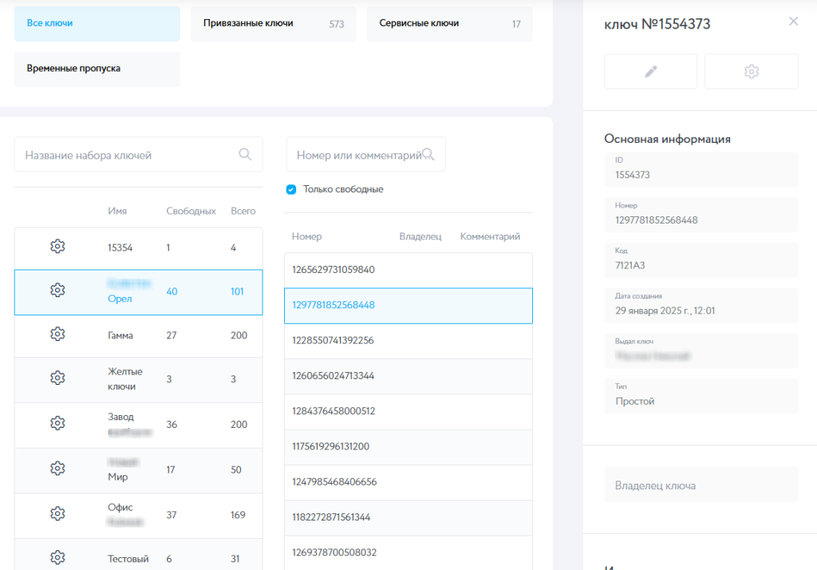Screen dimensions: 817x570
Task: Select the Временные пропуска tab
Action: tap(97, 69)
